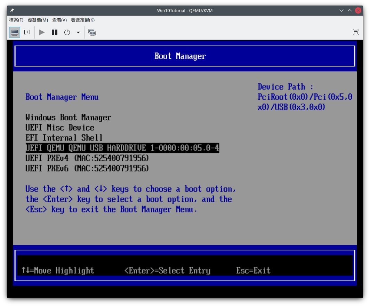Switch console to fullscreen mode
Screen dimensions: 370x306
click(x=356, y=32)
